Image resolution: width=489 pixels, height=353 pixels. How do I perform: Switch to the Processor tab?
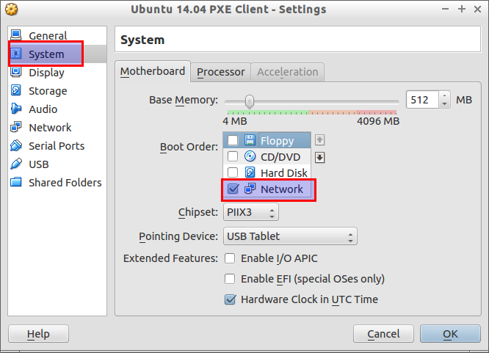(x=220, y=72)
